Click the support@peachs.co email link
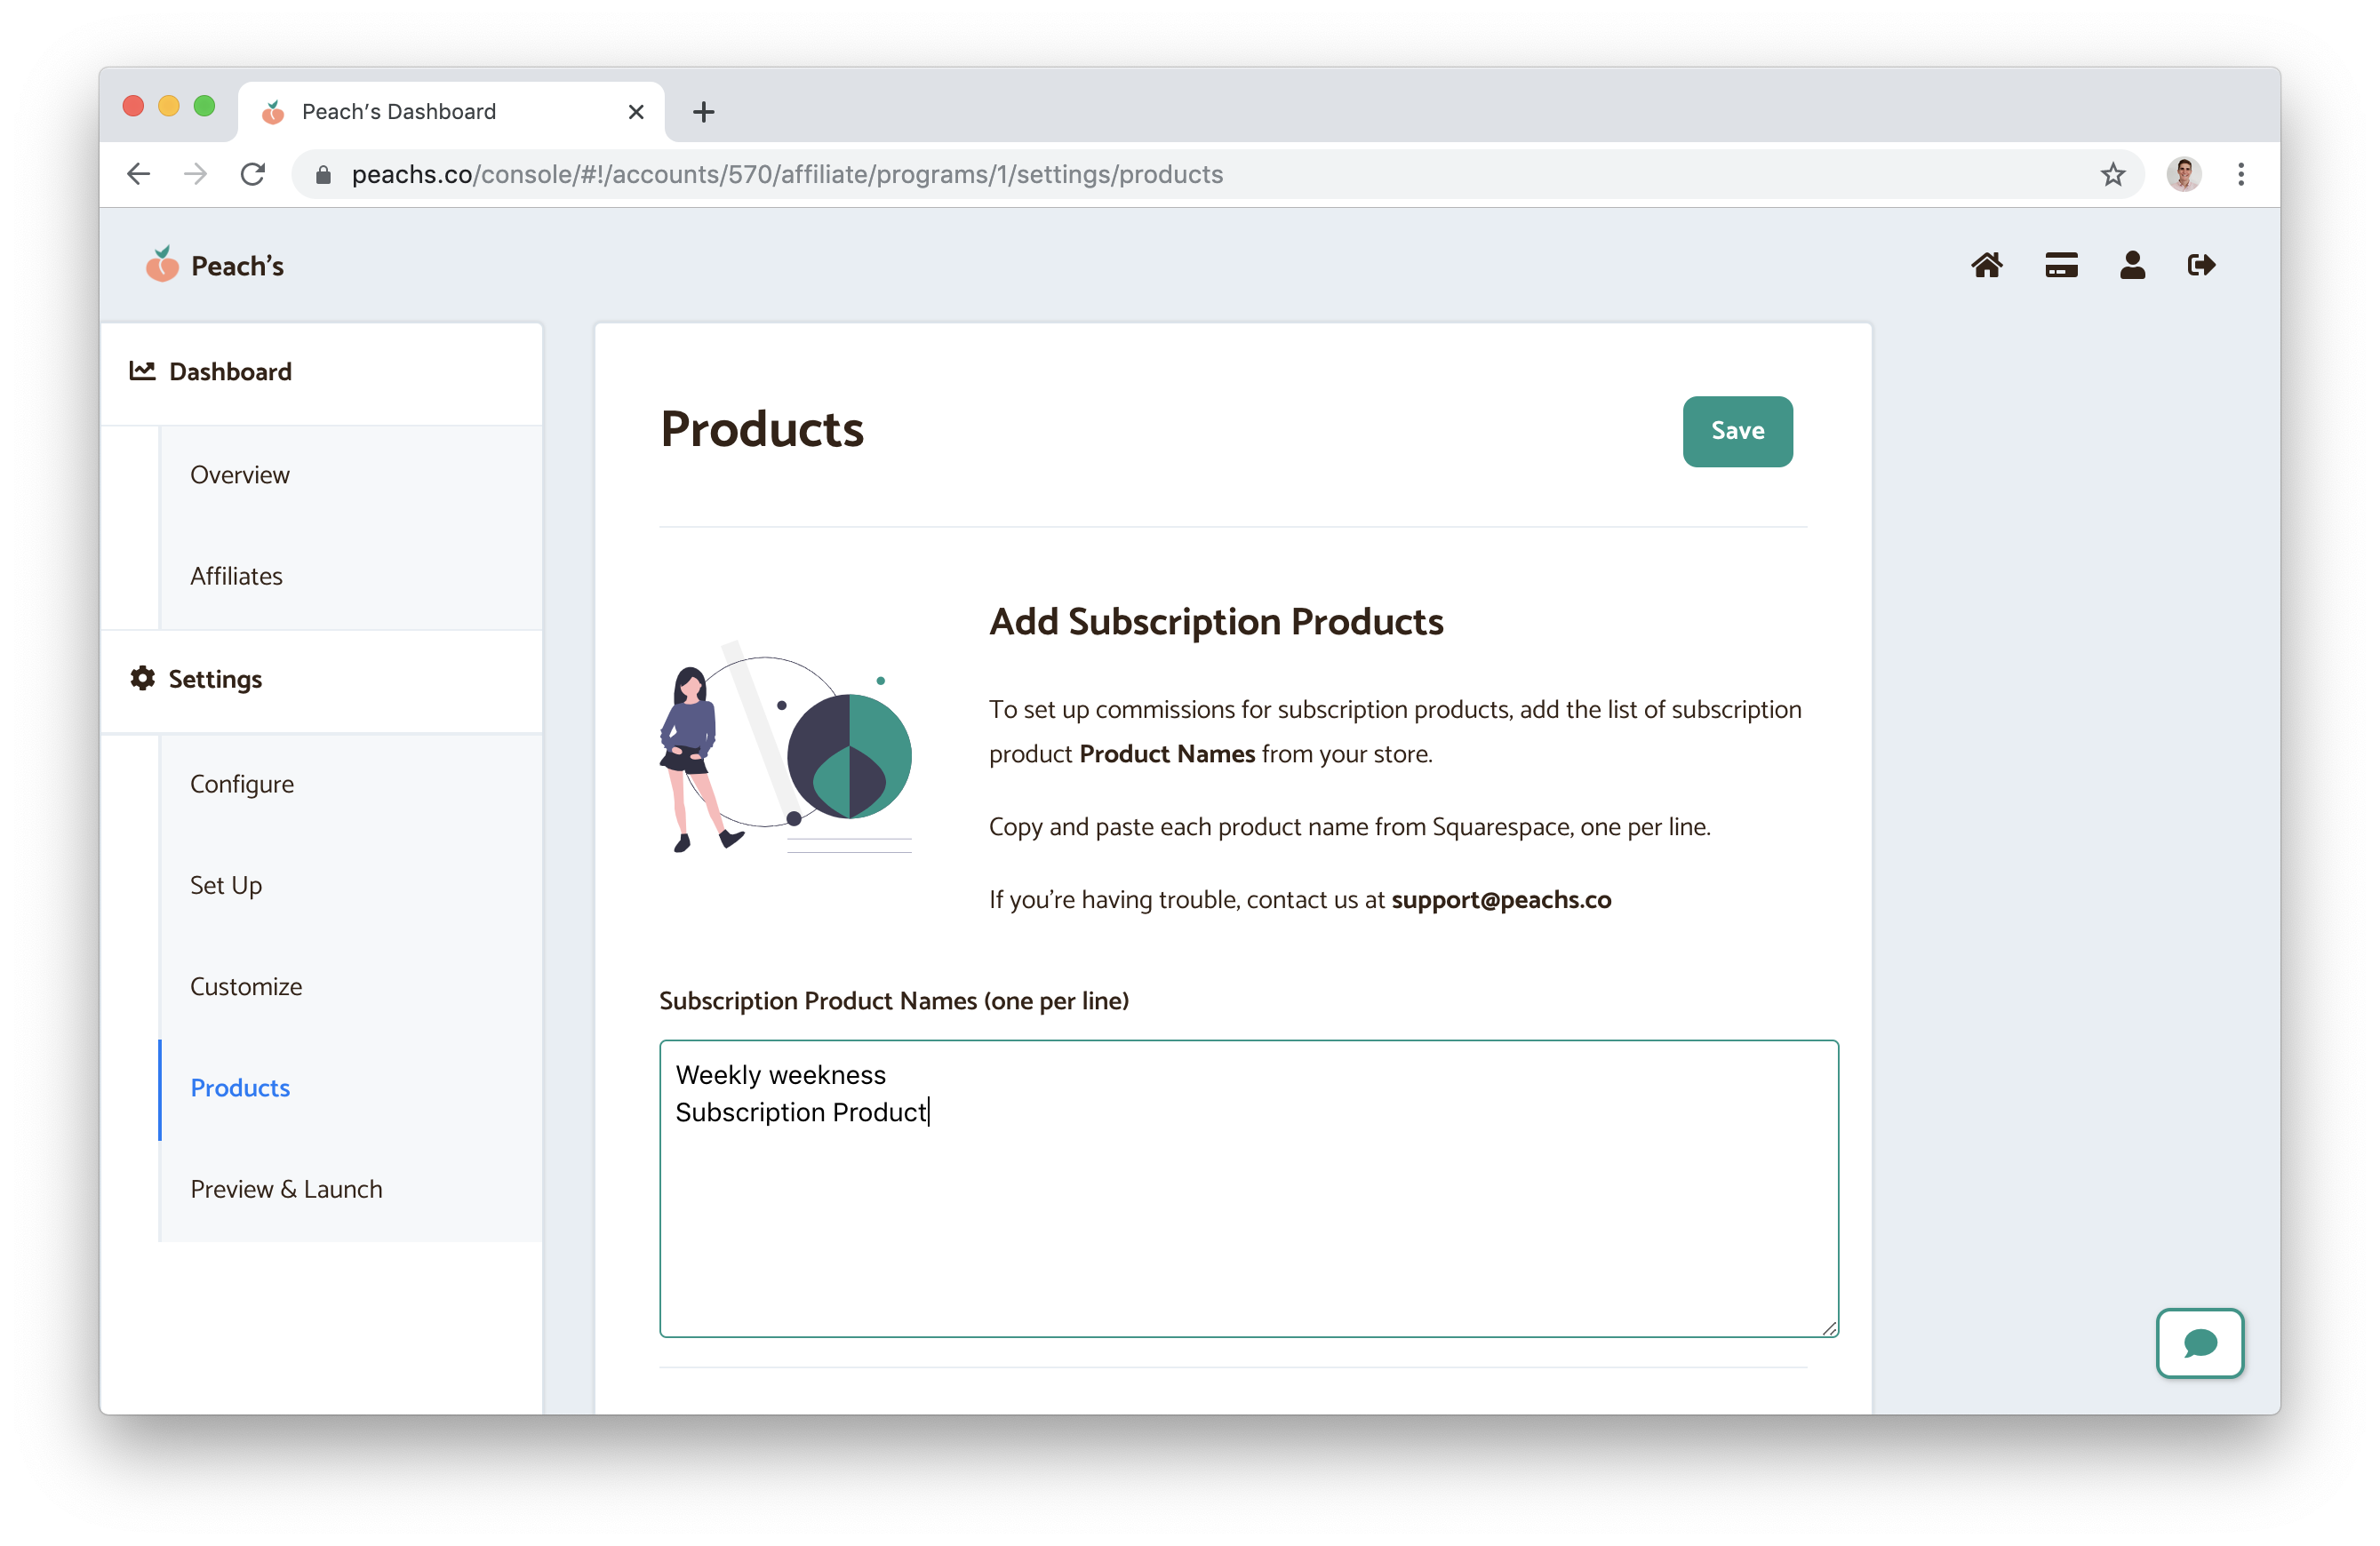Image resolution: width=2380 pixels, height=1546 pixels. [x=1500, y=900]
